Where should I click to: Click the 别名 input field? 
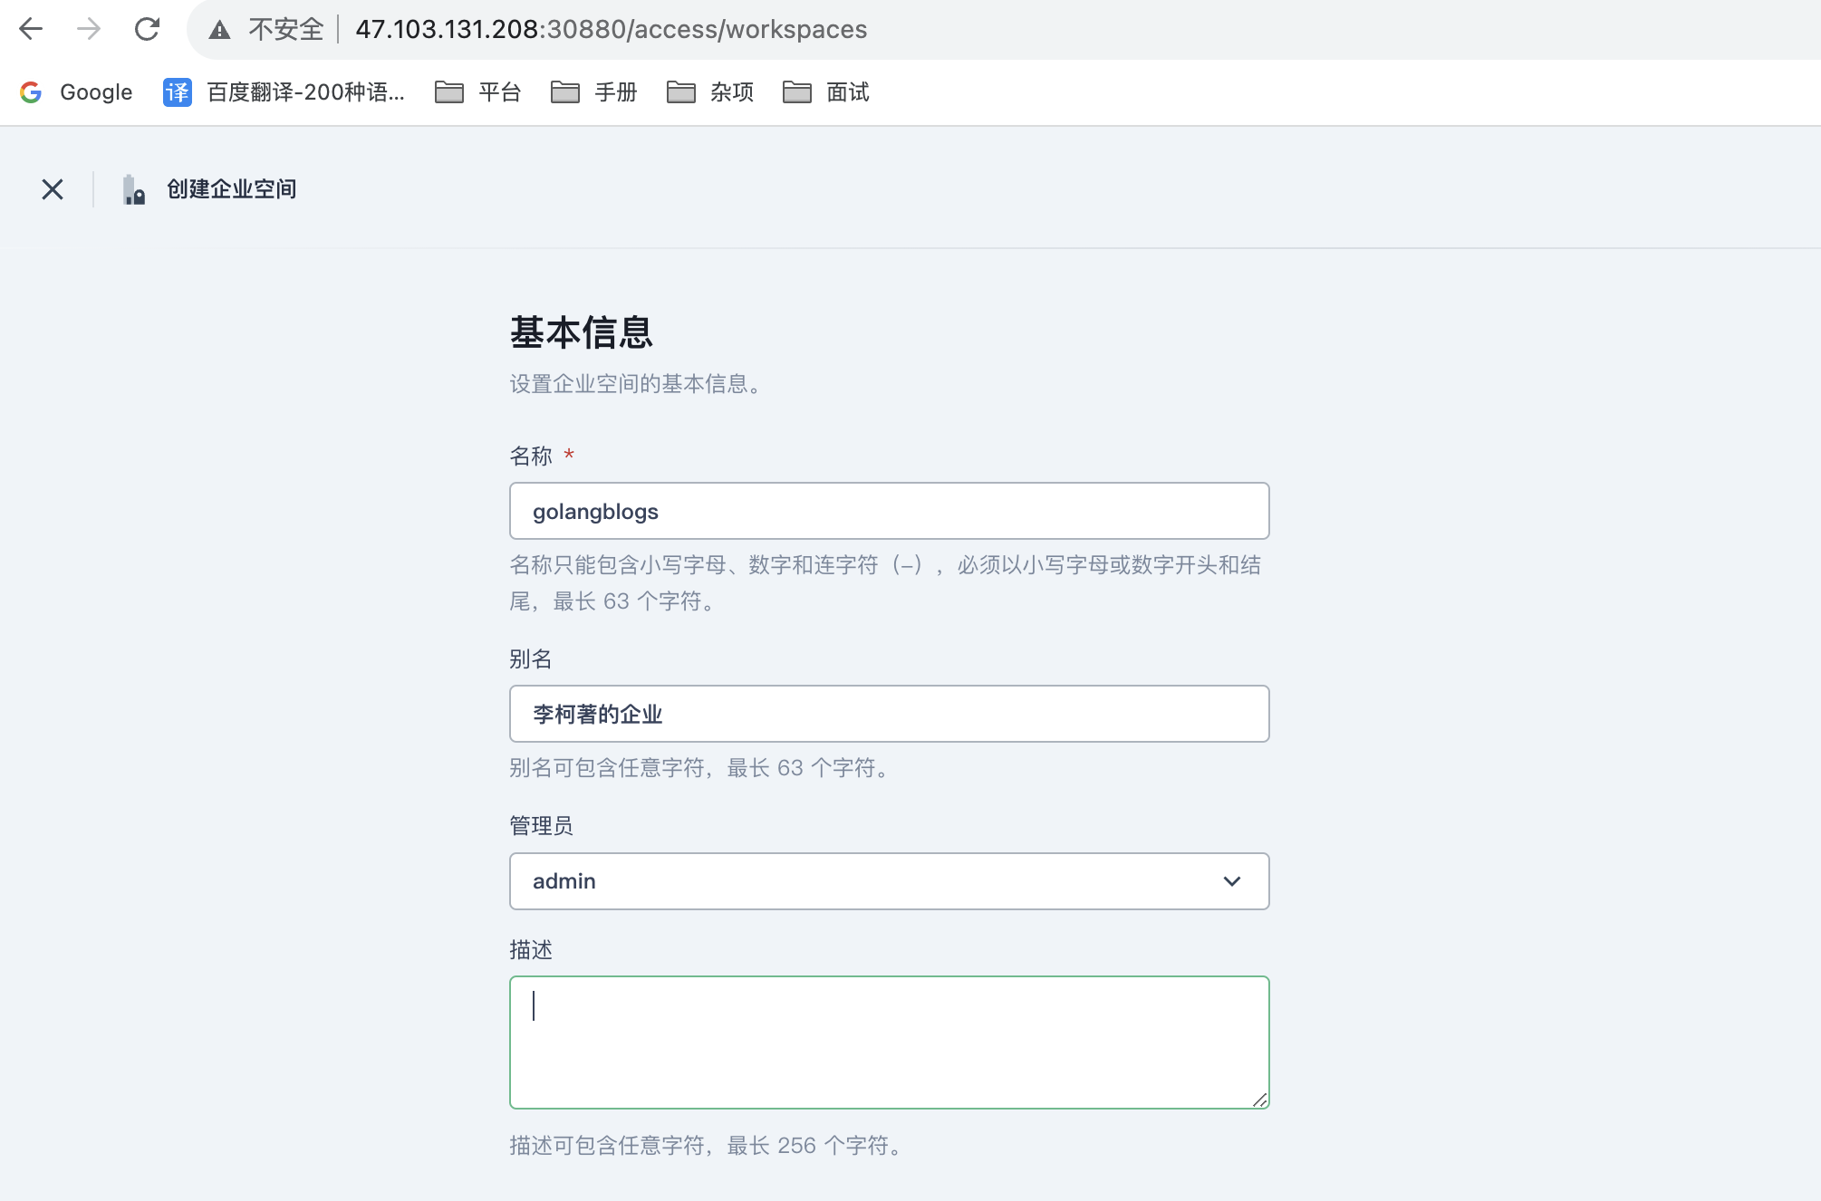(889, 714)
